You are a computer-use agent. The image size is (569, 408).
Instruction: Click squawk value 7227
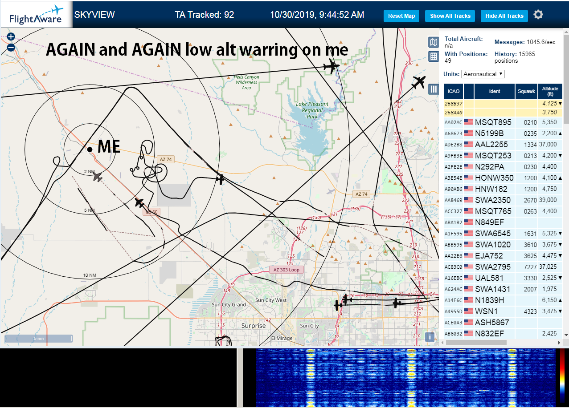coord(530,267)
